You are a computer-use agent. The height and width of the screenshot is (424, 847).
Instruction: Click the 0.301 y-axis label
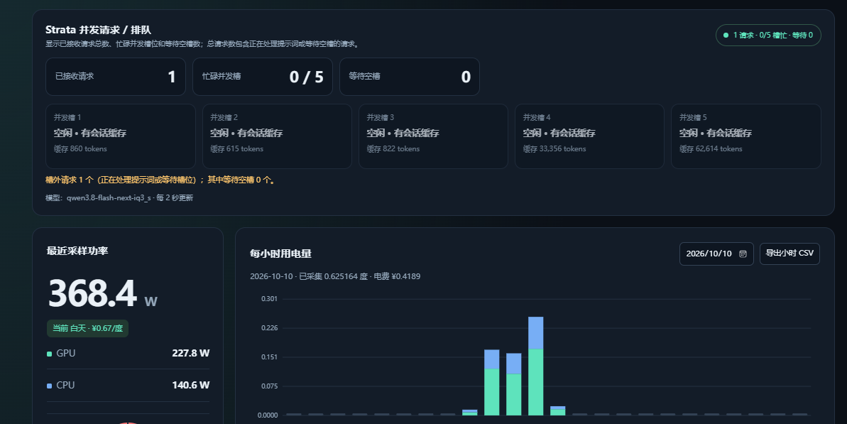point(269,299)
